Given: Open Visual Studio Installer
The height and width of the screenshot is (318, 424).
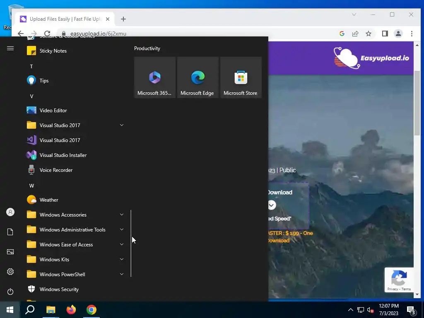Looking at the screenshot, I should pyautogui.click(x=76, y=155).
